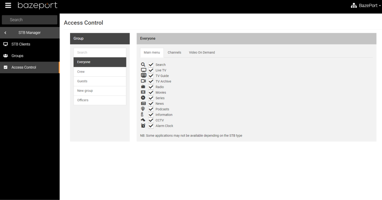Click the TV Archive label text
Screen dimensions: 382x200
[163, 82]
